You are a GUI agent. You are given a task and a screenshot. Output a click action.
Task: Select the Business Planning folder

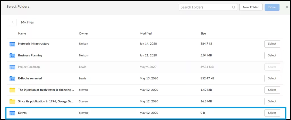272,55
